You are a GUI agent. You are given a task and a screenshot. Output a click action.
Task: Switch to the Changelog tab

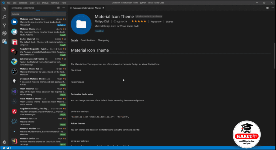point(103,40)
